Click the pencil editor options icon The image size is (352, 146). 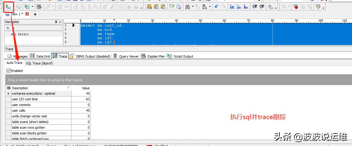318,7
